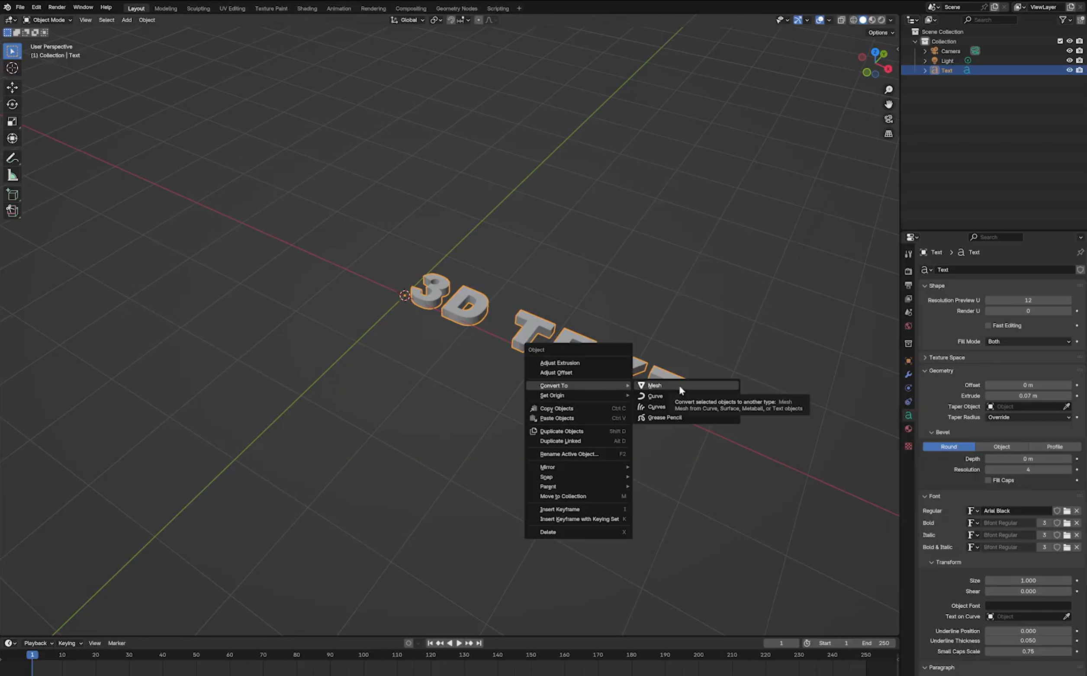
Task: Open the Material properties tab icon
Action: tap(908, 429)
